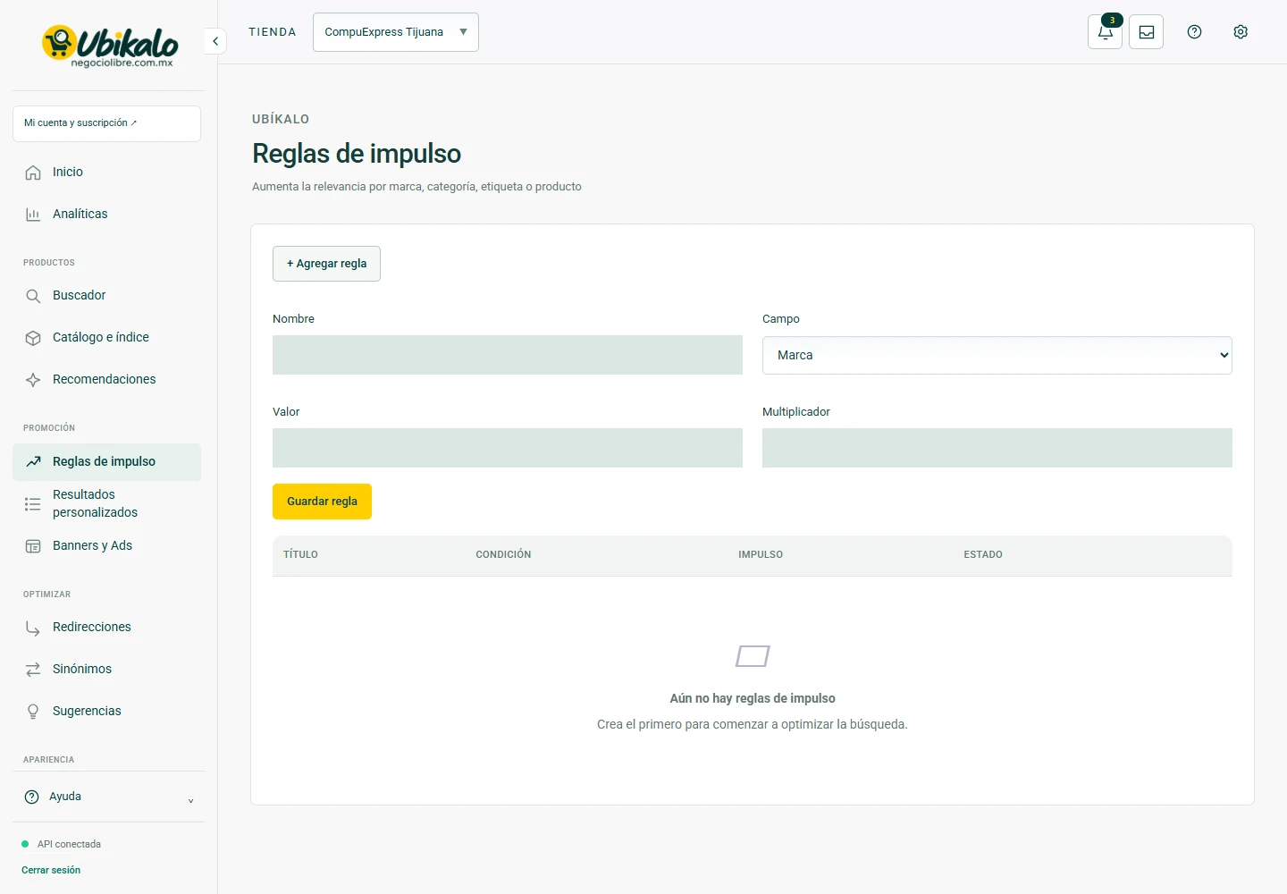Screen dimensions: 1287x894
Task: Click the yellow Guardar regla button
Action: point(322,502)
